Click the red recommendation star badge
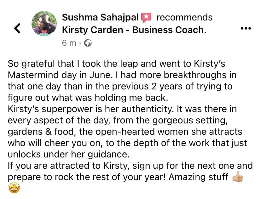Viewport: 261px width, 199px height. (147, 18)
